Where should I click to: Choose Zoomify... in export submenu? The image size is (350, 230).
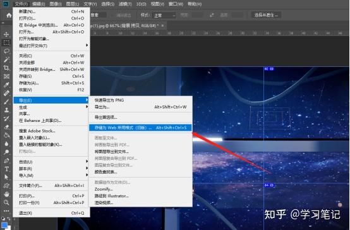[x=141, y=189]
